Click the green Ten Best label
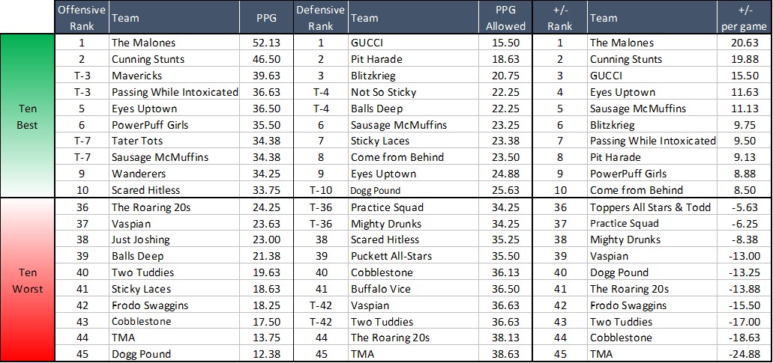The height and width of the screenshot is (363, 773). pyautogui.click(x=28, y=116)
